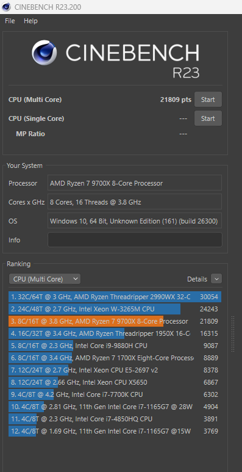Image resolution: width=242 pixels, height=472 pixels.
Task: Expand the Details dropdown arrow
Action: [216, 279]
